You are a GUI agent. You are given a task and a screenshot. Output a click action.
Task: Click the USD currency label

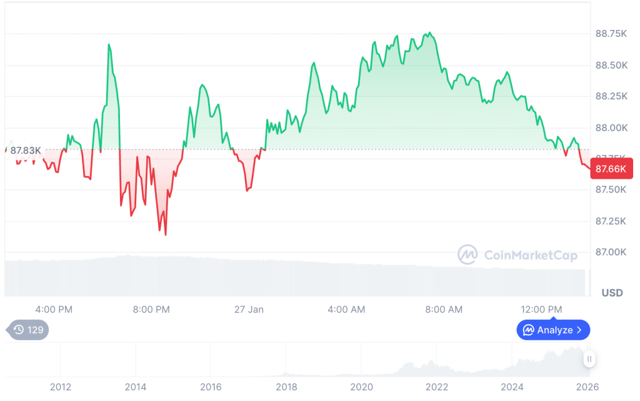[612, 293]
